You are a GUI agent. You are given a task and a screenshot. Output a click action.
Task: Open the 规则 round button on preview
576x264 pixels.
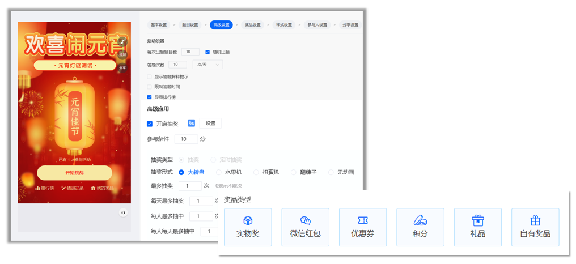(122, 54)
